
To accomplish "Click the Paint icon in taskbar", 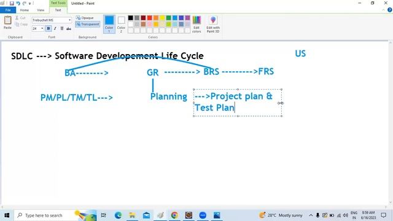I will pyautogui.click(x=160, y=215).
